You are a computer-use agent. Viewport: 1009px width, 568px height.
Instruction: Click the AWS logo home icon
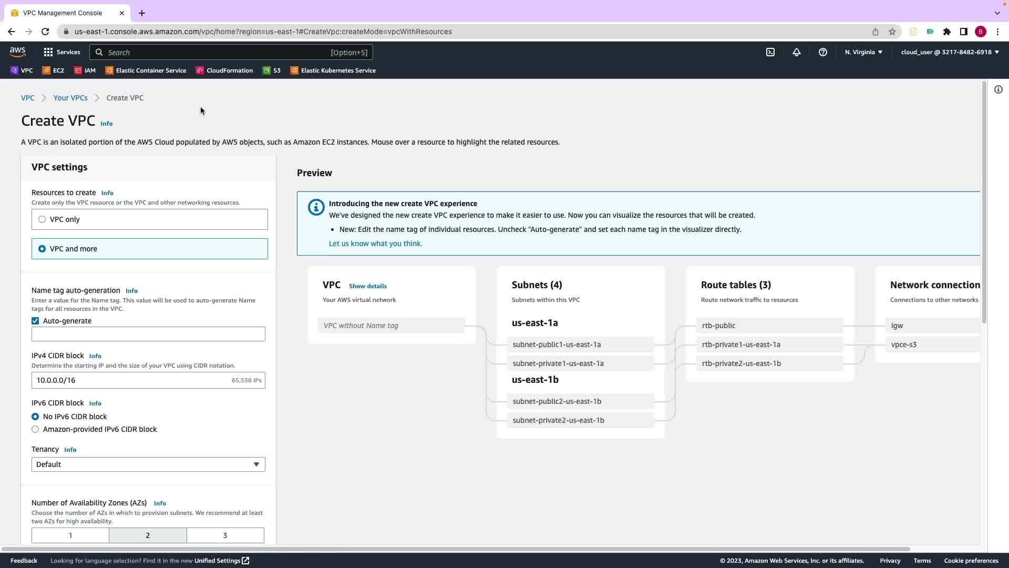coord(17,52)
